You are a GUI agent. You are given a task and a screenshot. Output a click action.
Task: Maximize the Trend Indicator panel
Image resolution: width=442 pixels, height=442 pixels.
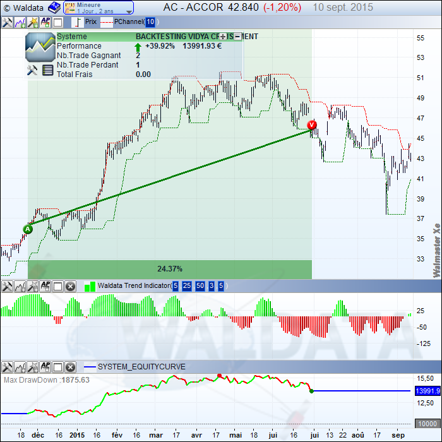tap(58, 287)
